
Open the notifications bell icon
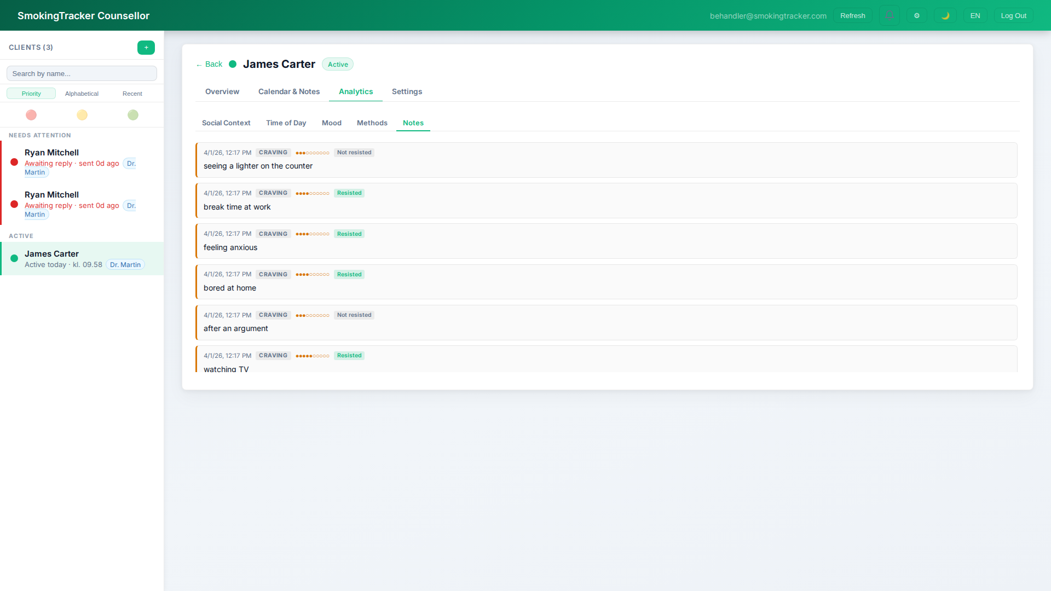890,15
